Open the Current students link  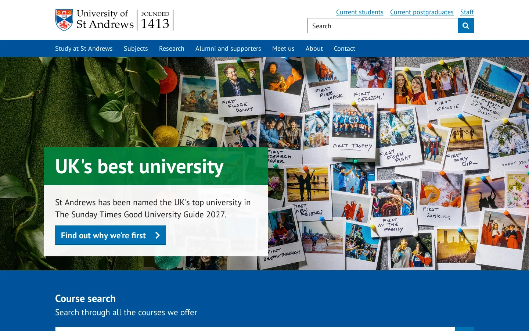pos(360,12)
